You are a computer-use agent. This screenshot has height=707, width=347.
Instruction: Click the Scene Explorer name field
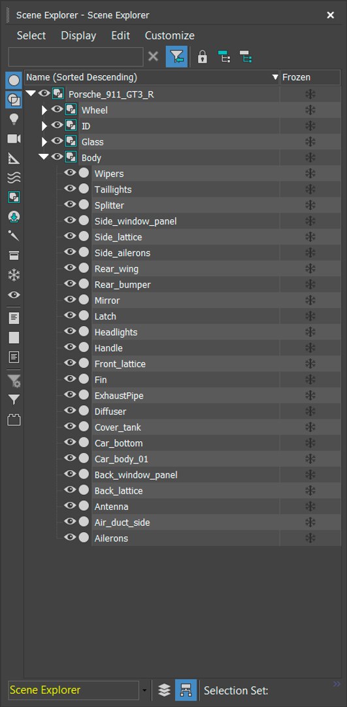[x=74, y=691]
